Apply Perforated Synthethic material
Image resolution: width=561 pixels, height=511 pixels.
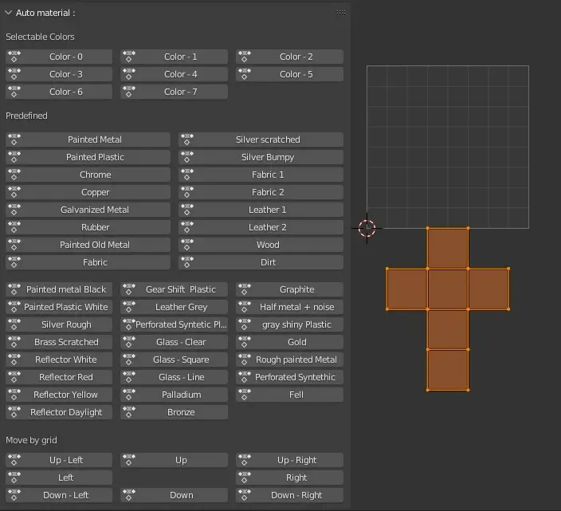click(295, 377)
